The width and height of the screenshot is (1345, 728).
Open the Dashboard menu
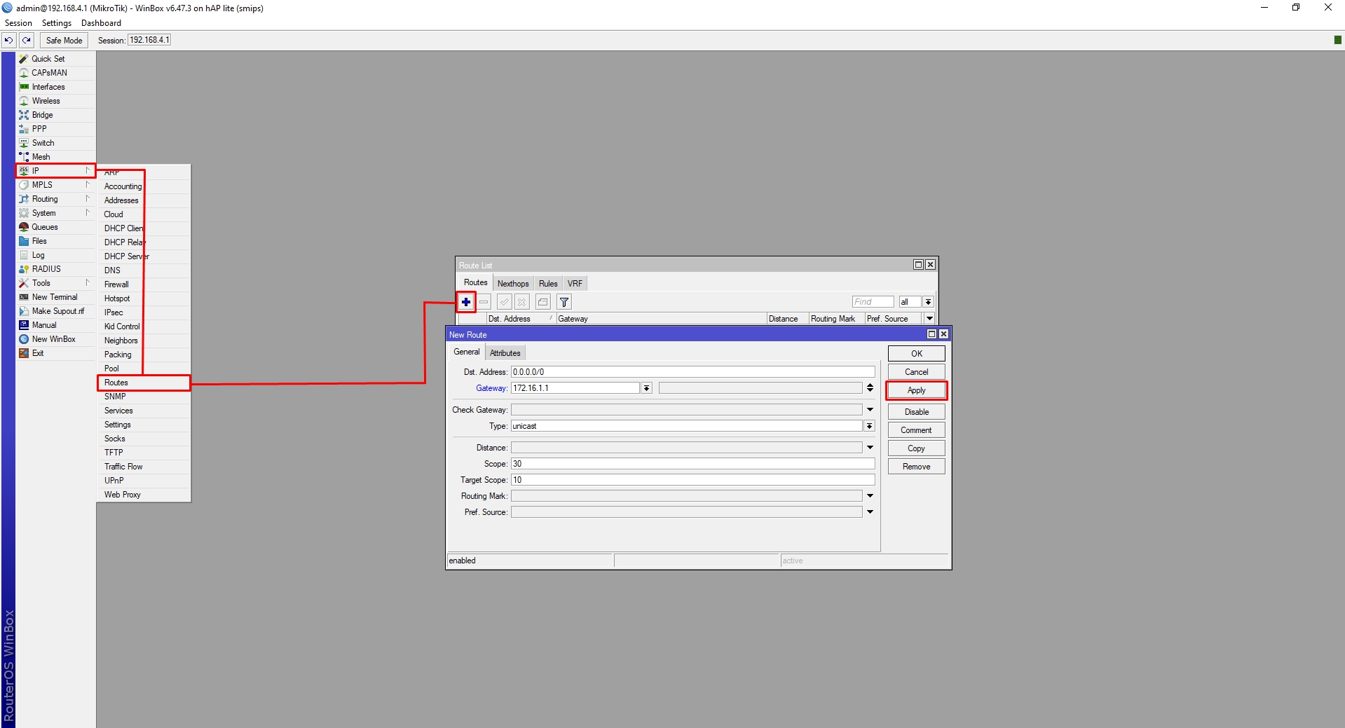[x=101, y=23]
